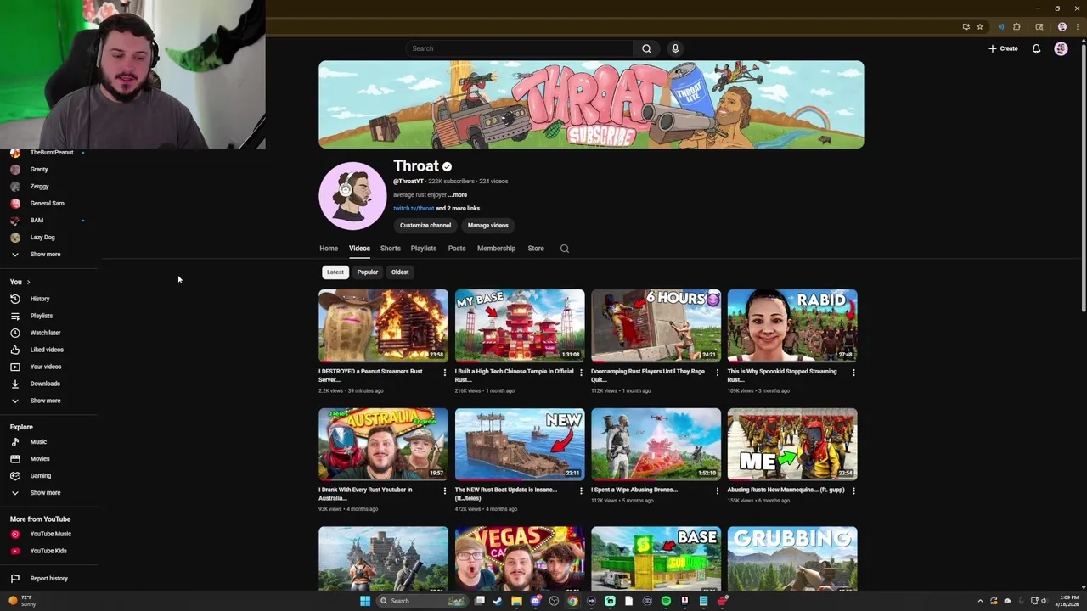Click Manage videos button
Screen dimensions: 1087x611
coord(488,226)
